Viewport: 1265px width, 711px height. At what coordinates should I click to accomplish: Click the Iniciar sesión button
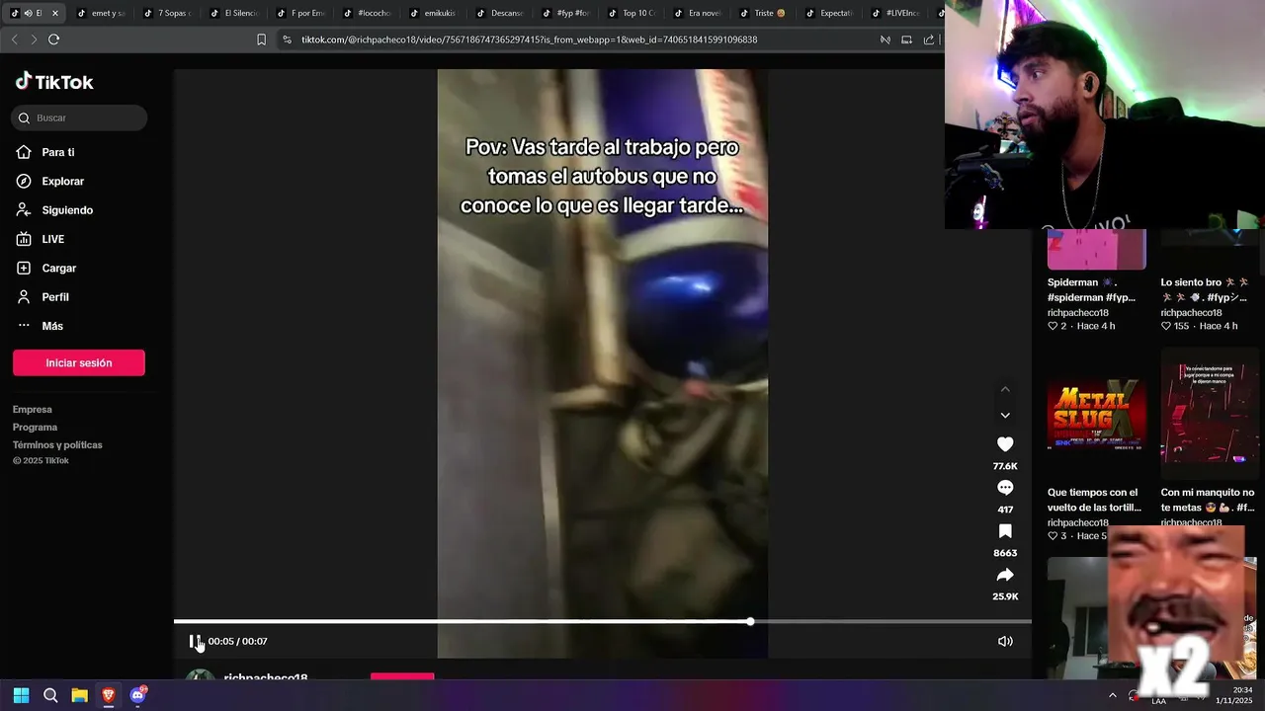(x=79, y=362)
